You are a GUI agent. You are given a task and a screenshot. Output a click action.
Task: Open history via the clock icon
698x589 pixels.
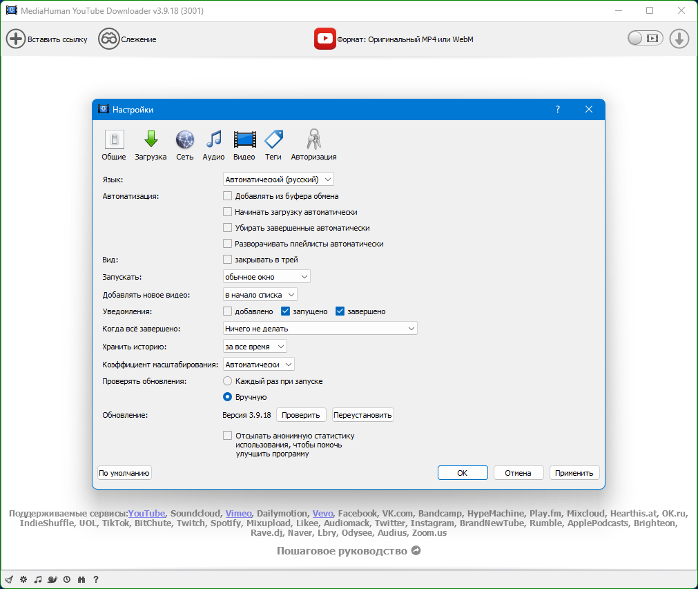point(67,579)
